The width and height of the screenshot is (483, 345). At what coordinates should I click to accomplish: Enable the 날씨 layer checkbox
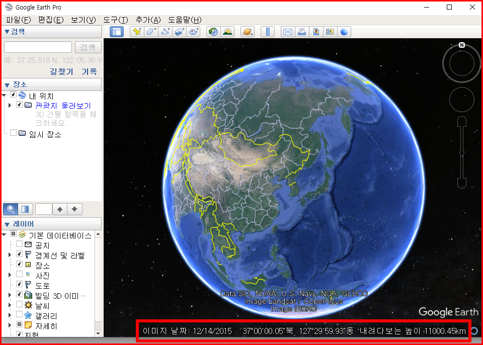(x=20, y=304)
